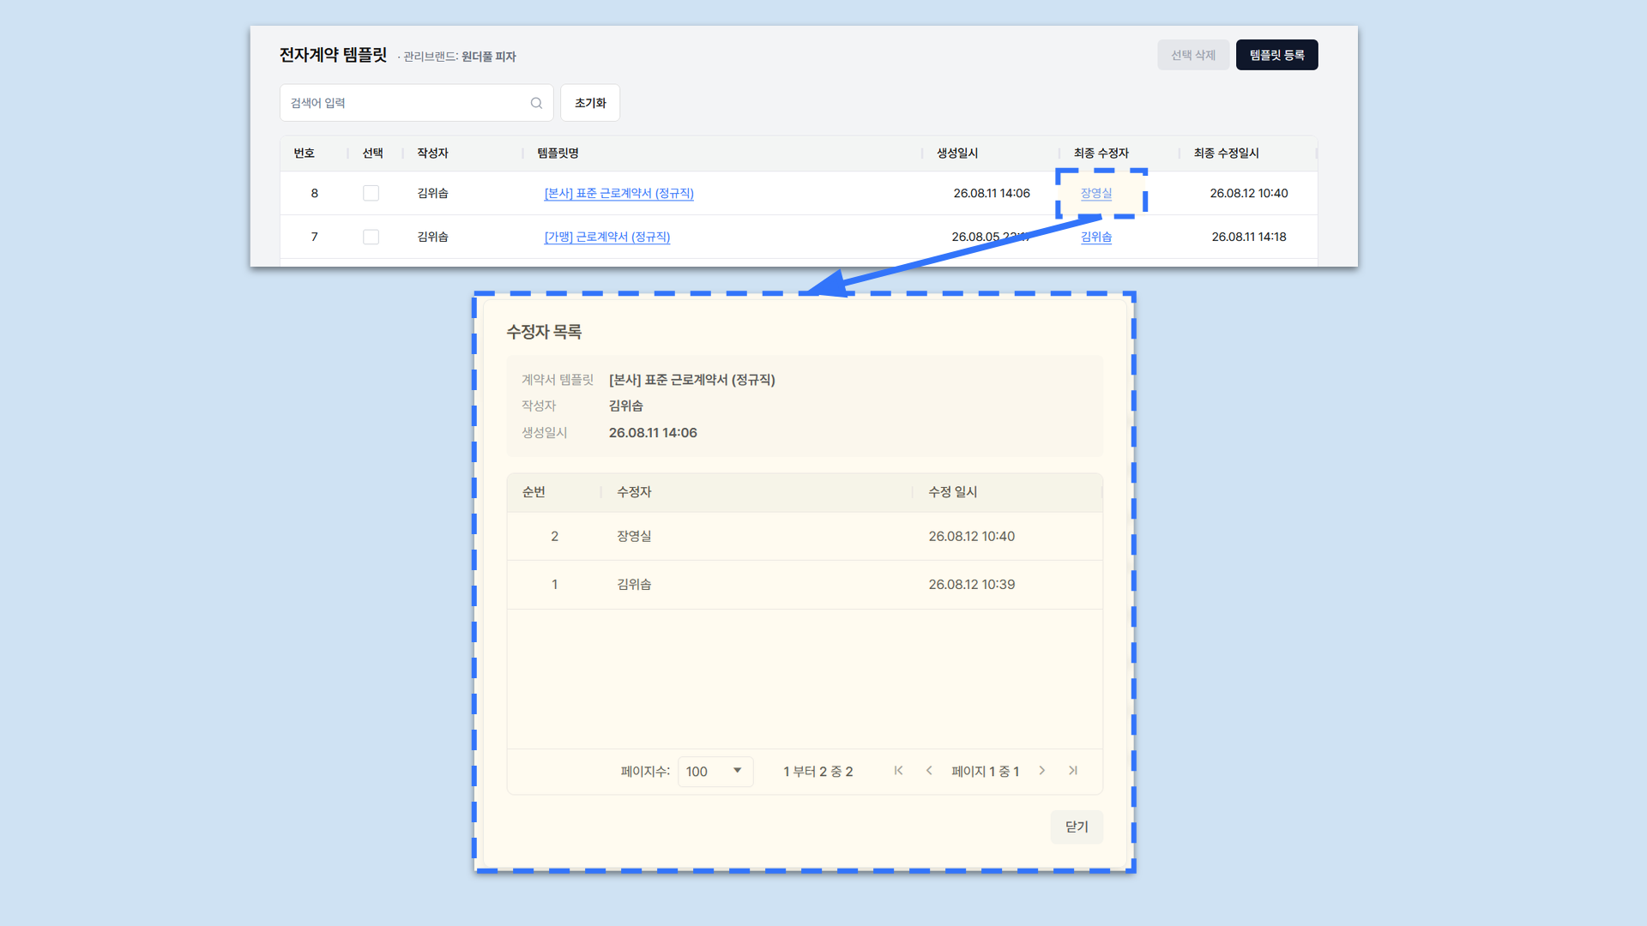Click the 순번 column header in dialog
Viewport: 1647px width, 926px height.
[534, 491]
